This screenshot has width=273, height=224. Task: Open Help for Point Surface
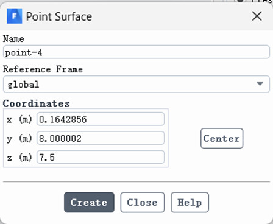[x=190, y=202]
